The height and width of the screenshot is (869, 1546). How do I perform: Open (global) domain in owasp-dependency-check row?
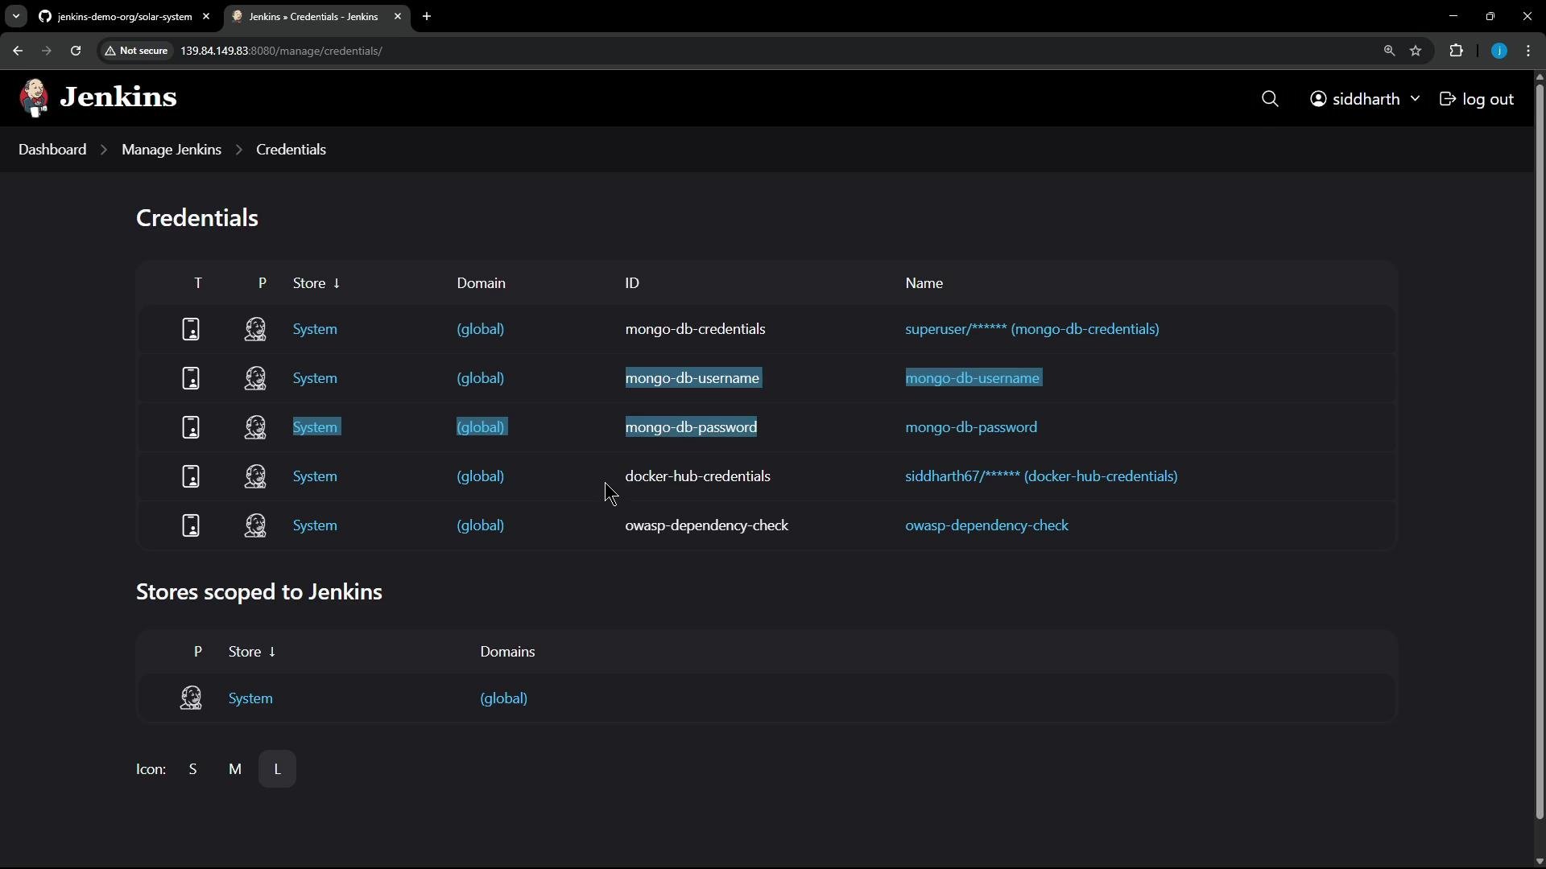(481, 525)
